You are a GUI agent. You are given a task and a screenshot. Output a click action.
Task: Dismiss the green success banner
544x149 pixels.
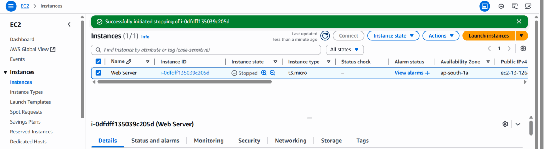click(519, 22)
